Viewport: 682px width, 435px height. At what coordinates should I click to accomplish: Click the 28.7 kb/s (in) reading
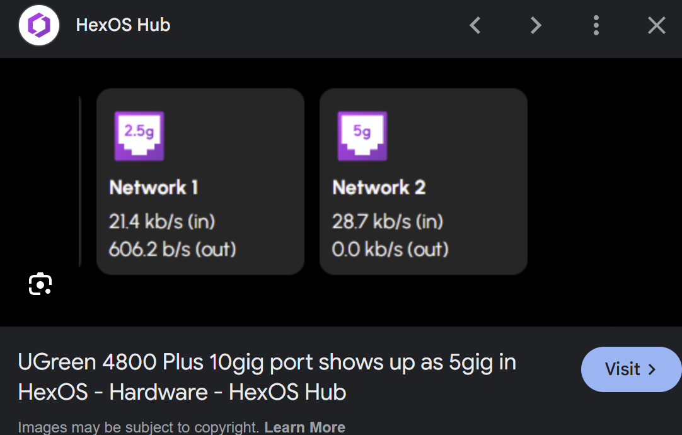[388, 221]
